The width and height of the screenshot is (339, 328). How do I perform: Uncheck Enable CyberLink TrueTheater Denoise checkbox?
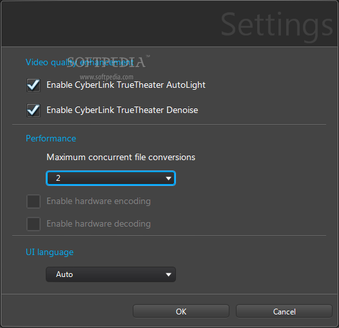click(x=34, y=110)
